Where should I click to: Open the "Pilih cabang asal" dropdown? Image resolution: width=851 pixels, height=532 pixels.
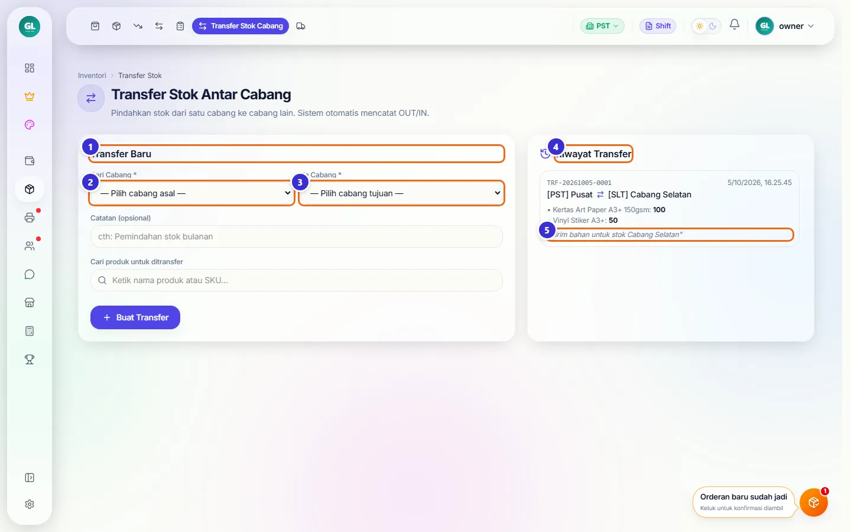pyautogui.click(x=191, y=193)
